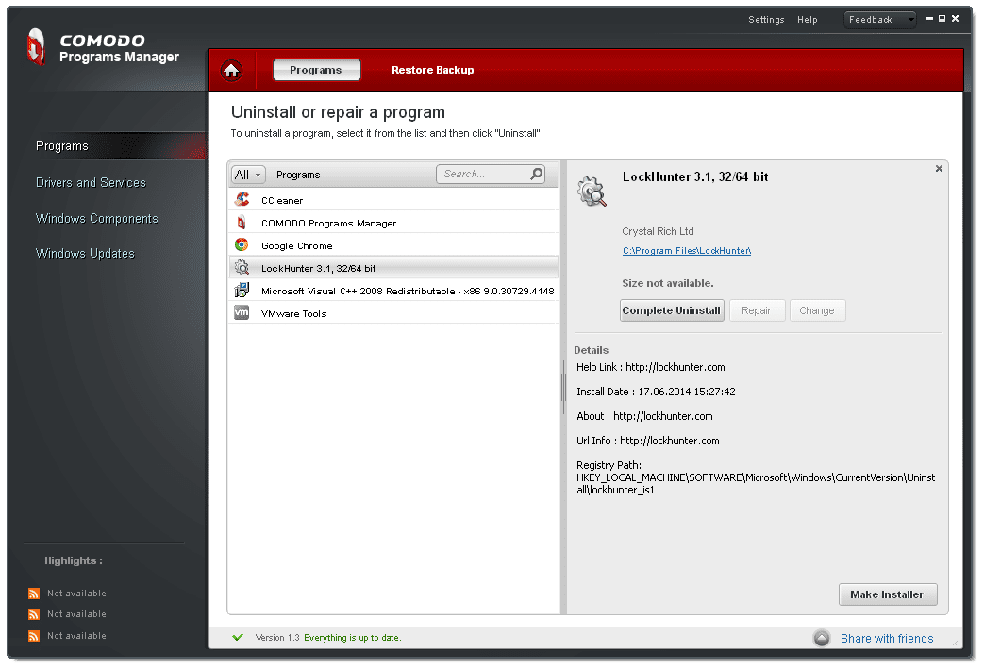Select the VMware Tools row
984x669 pixels.
(393, 312)
